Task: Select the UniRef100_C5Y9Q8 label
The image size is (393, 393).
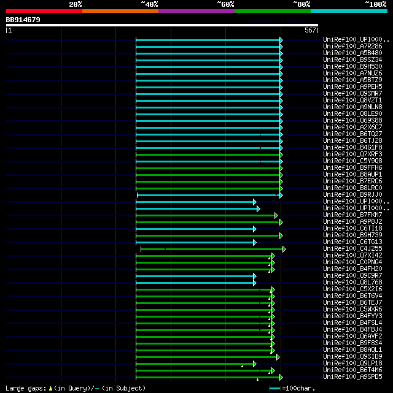Action: point(352,161)
